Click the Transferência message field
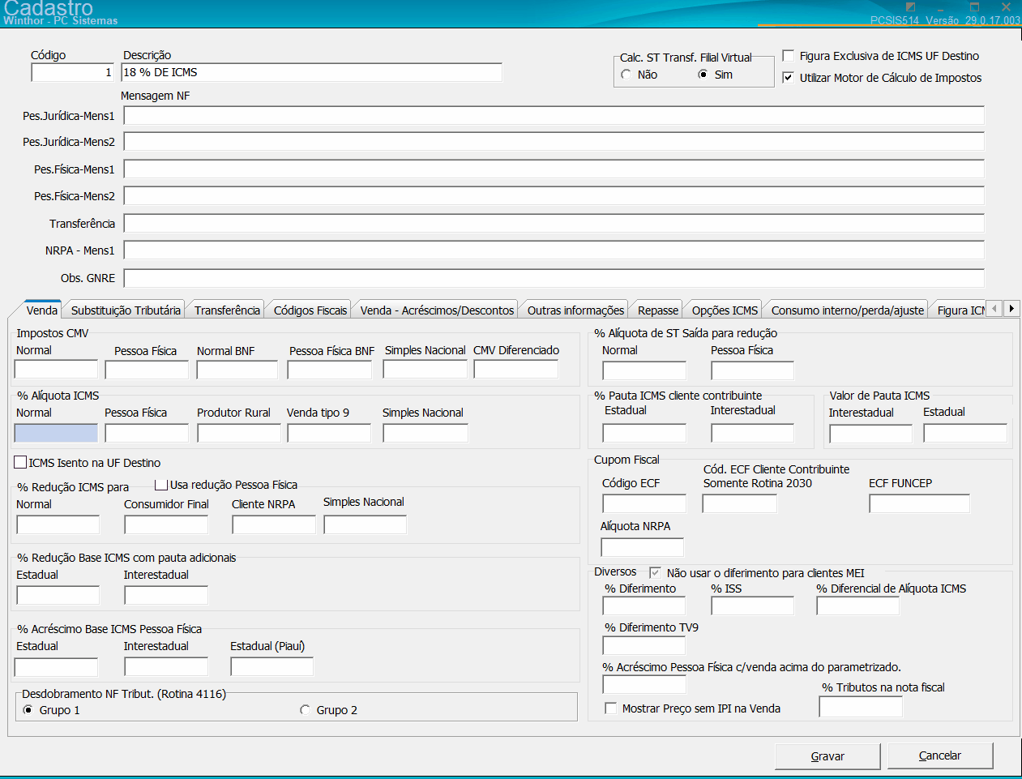This screenshot has height=779, width=1022. [x=554, y=224]
